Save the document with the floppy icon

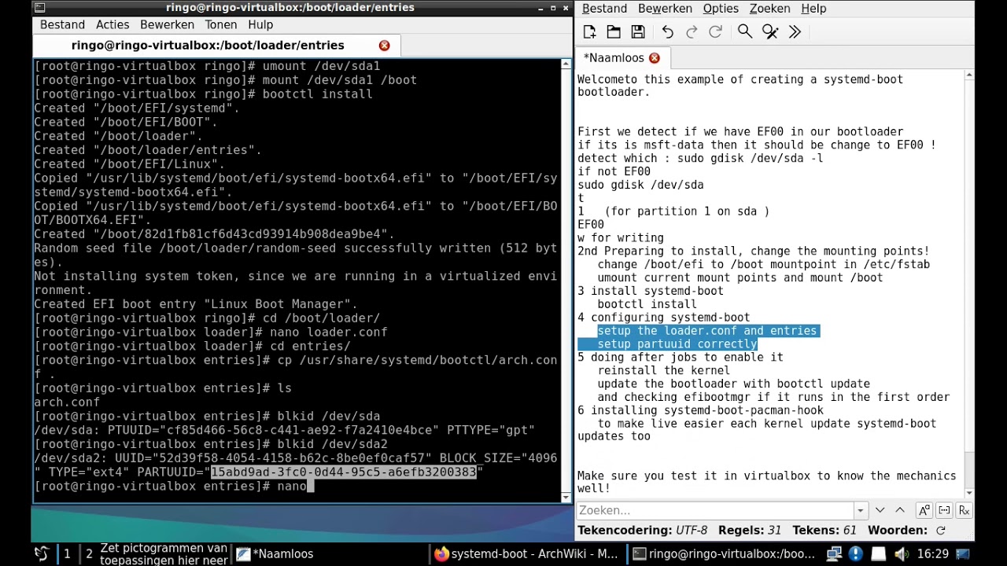click(638, 31)
